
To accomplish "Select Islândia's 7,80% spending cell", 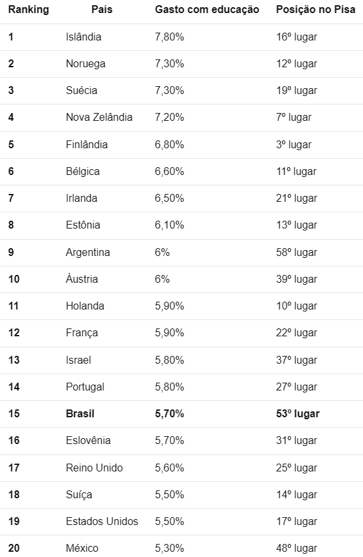I will click(170, 37).
